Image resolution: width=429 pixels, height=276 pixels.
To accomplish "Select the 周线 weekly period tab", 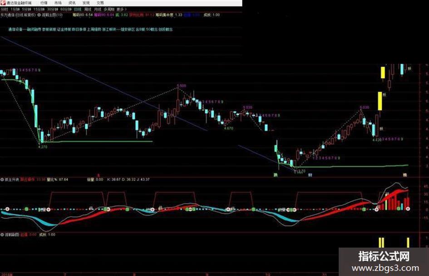I will coord(88,10).
